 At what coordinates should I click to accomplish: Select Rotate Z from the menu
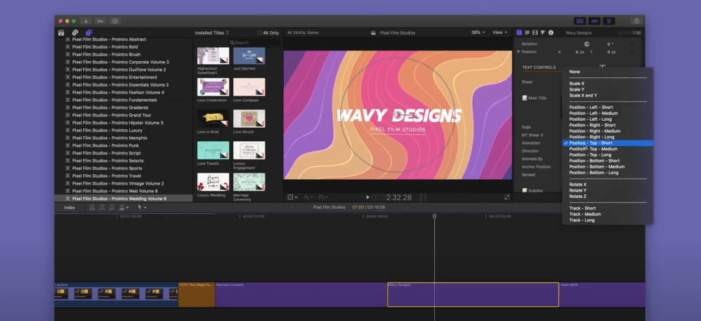(577, 196)
